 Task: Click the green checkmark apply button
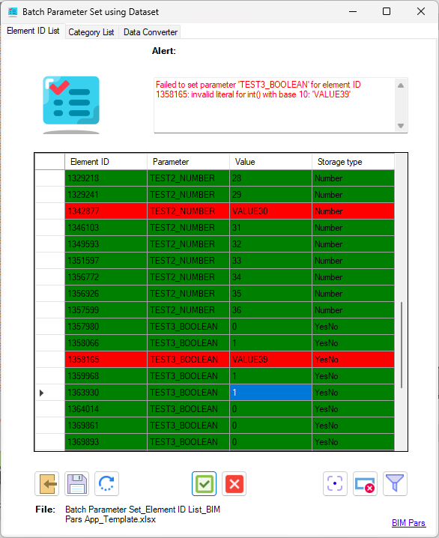coord(204,484)
